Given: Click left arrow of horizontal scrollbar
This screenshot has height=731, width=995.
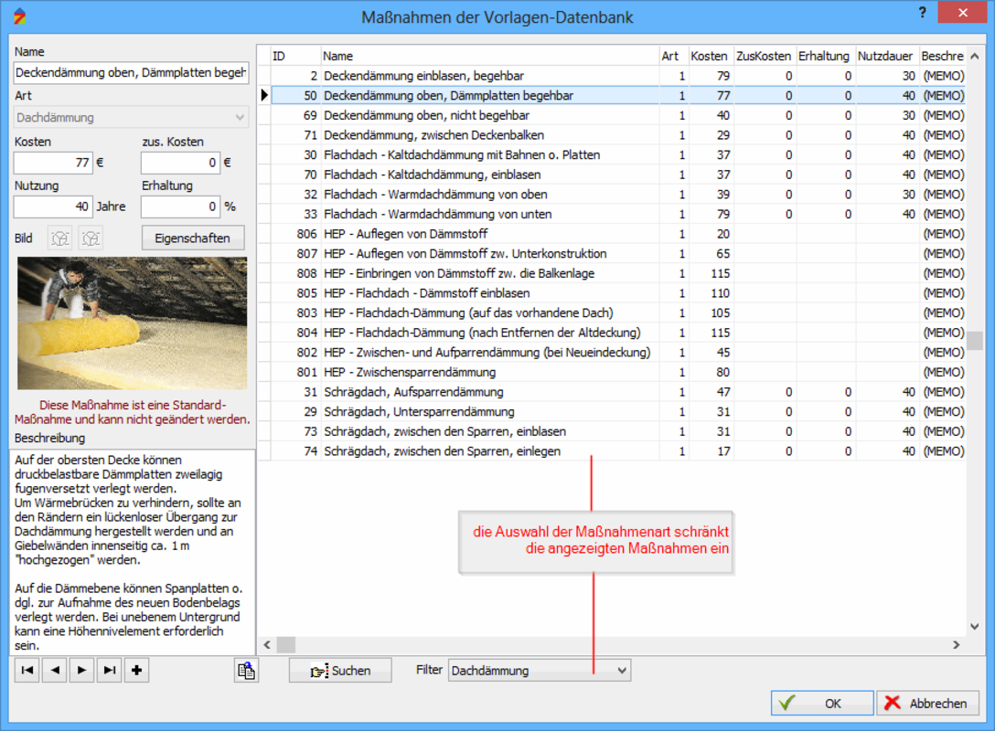Looking at the screenshot, I should (x=267, y=645).
